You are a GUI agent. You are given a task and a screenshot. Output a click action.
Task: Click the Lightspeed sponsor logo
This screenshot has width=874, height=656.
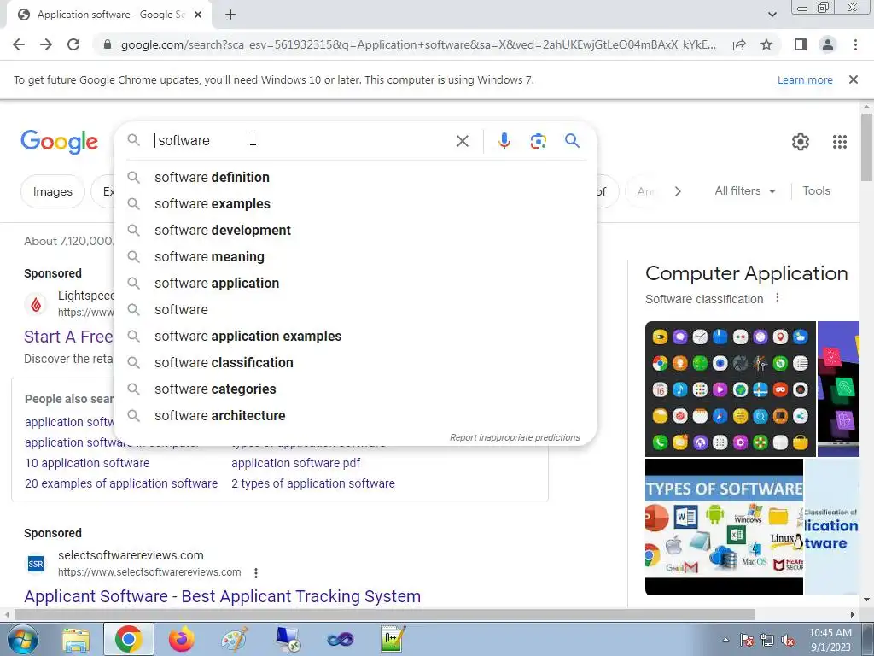(36, 304)
